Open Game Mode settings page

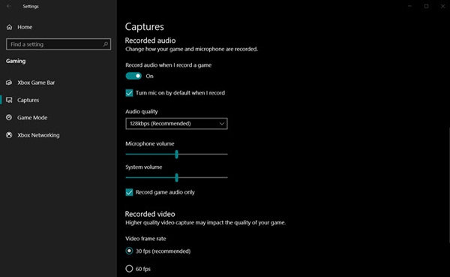click(32, 118)
